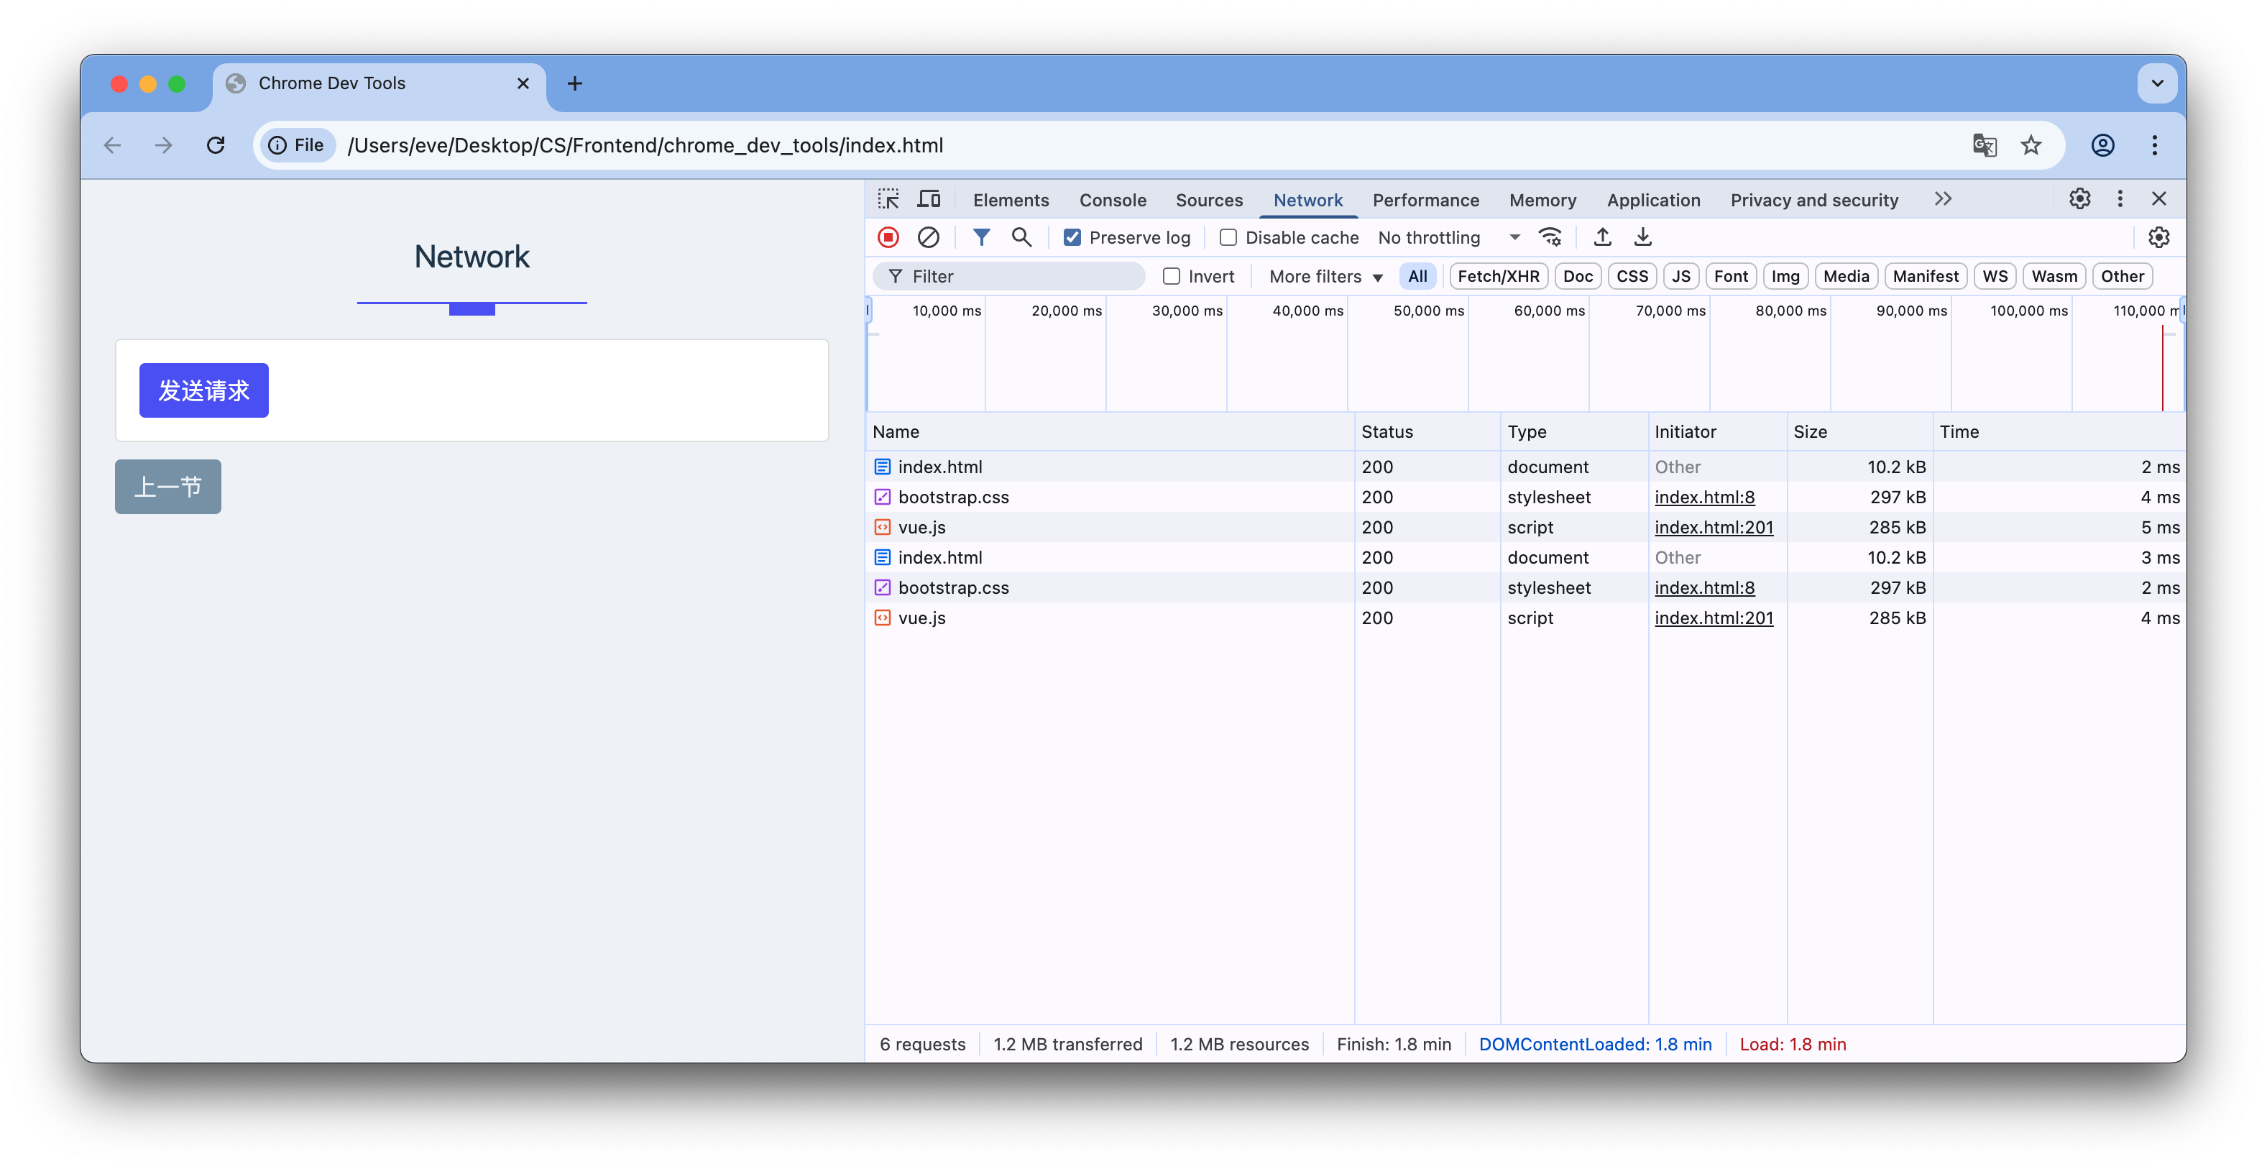Show more DevTools tabs via chevrons
Viewport: 2267px width, 1169px height.
1943,199
